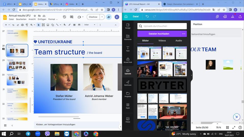Open Dateien hochladen more options
The image size is (244, 137).
coord(184,34)
